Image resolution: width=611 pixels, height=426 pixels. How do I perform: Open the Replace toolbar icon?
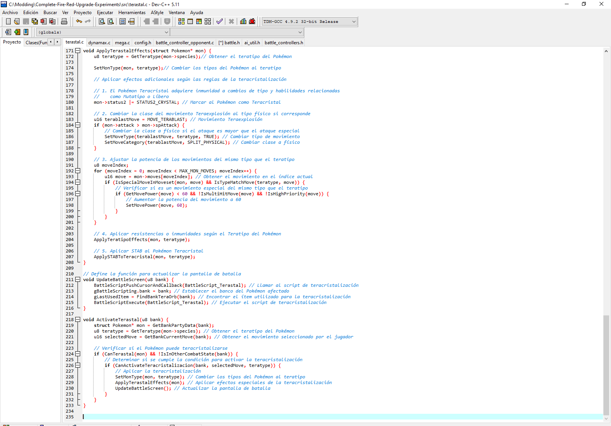110,21
